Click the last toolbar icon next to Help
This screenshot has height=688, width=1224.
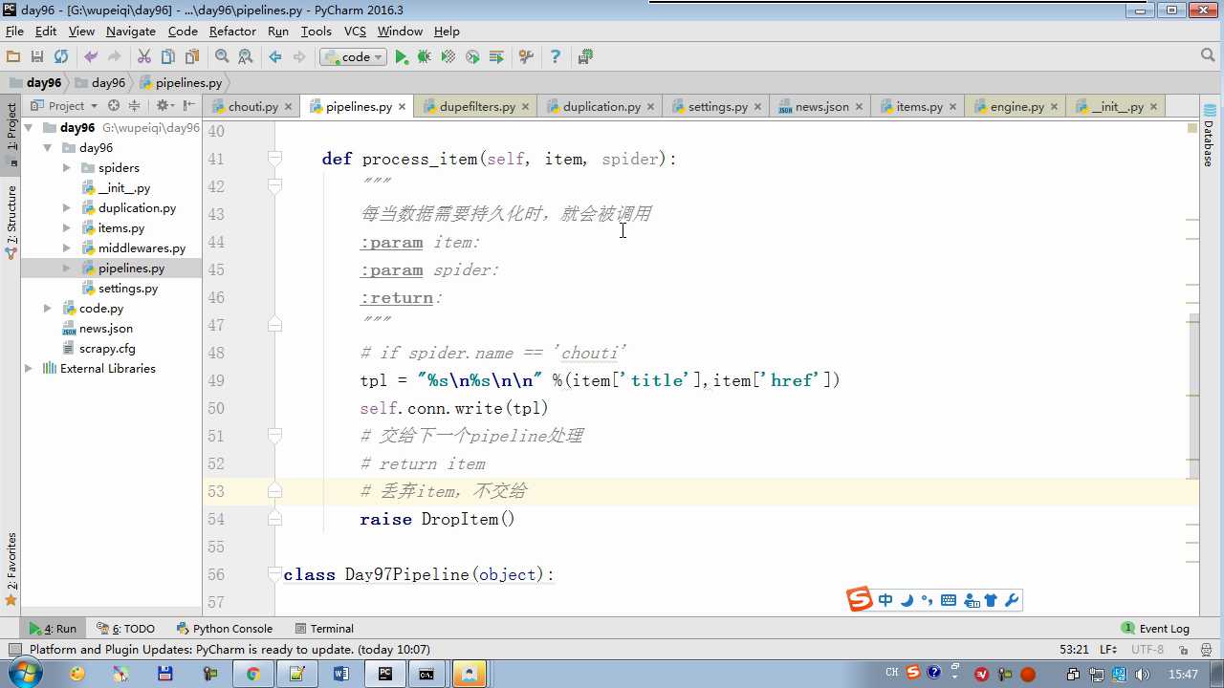[585, 57]
